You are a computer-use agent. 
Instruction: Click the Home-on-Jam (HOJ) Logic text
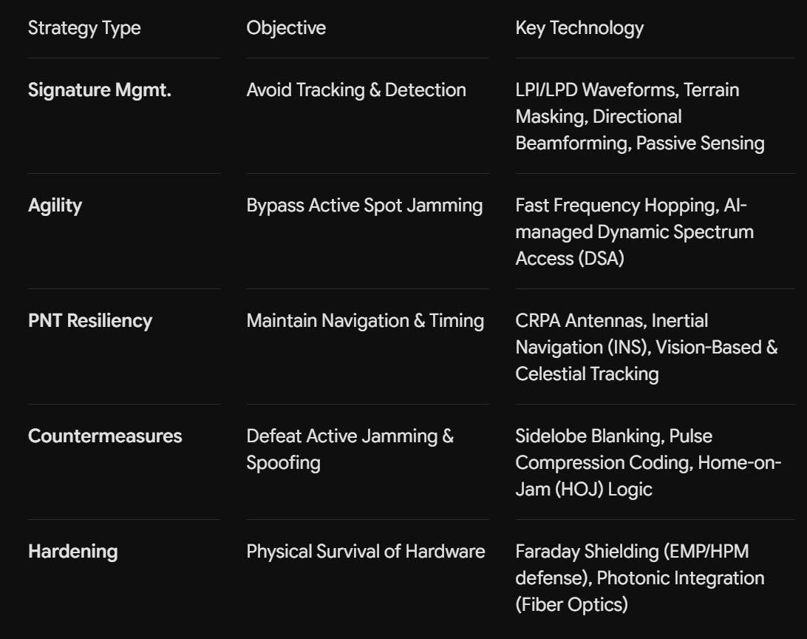point(649,476)
